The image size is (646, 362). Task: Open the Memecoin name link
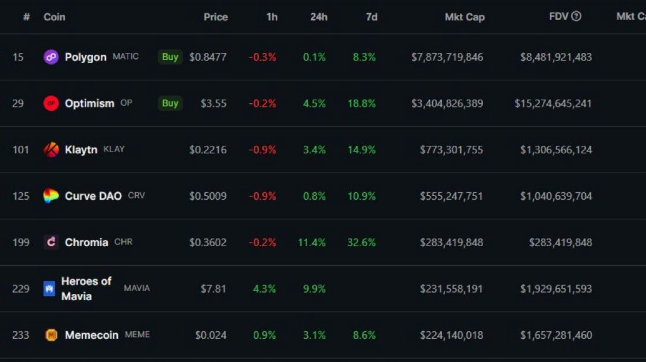(92, 335)
